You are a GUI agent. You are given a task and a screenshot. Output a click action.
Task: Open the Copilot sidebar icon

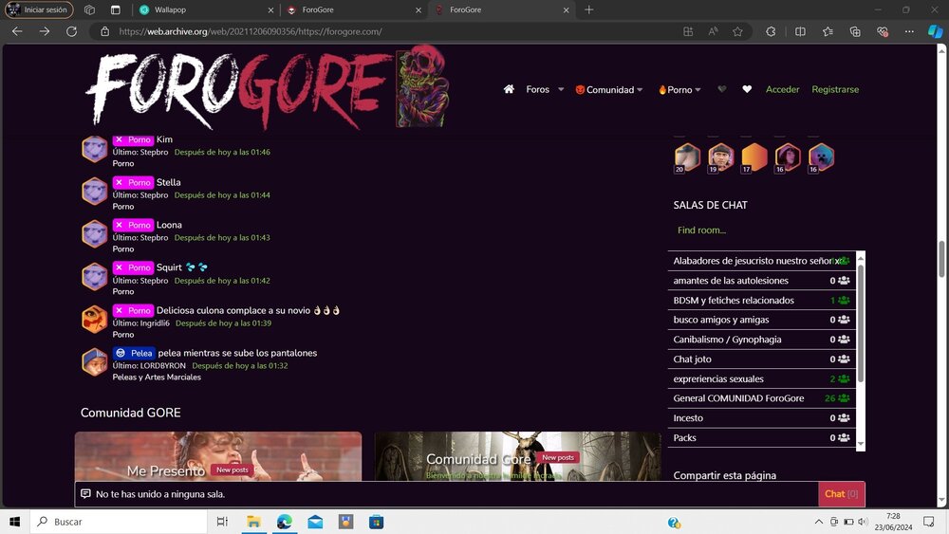(935, 31)
